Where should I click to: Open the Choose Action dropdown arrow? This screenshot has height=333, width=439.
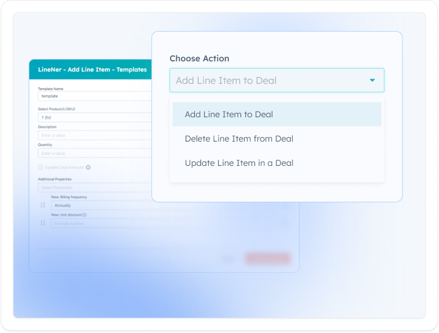click(x=372, y=80)
